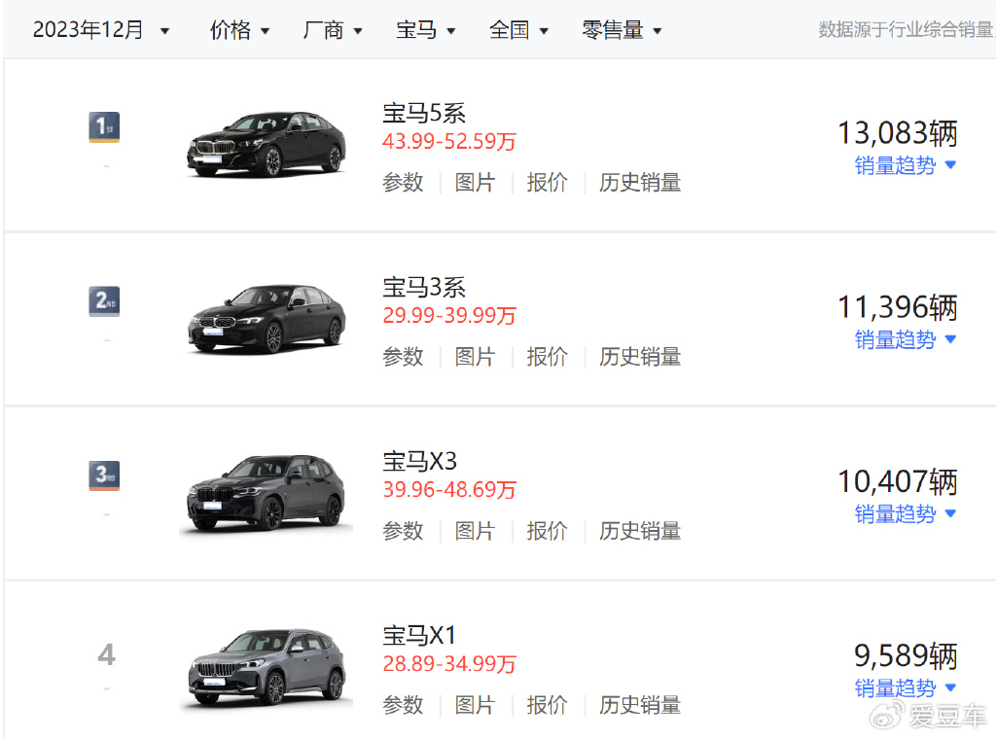Screen dimensions: 996x739
Task: Click the third-place rank badge icon
Action: tap(104, 475)
